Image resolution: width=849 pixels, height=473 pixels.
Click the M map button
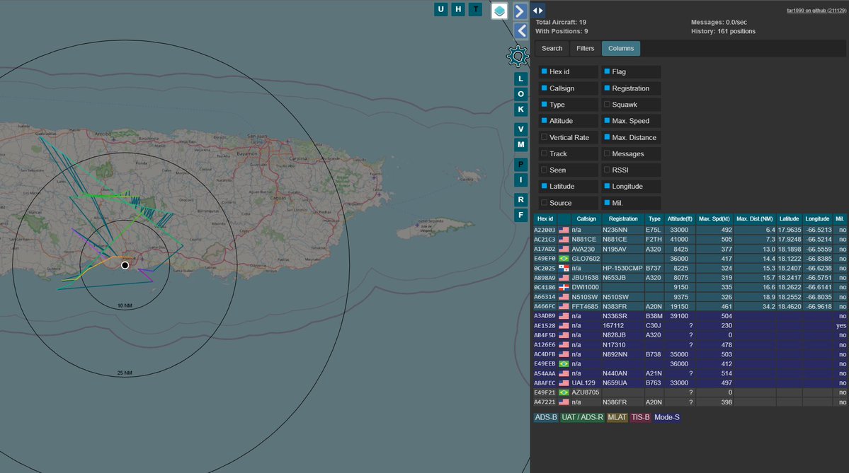click(521, 144)
